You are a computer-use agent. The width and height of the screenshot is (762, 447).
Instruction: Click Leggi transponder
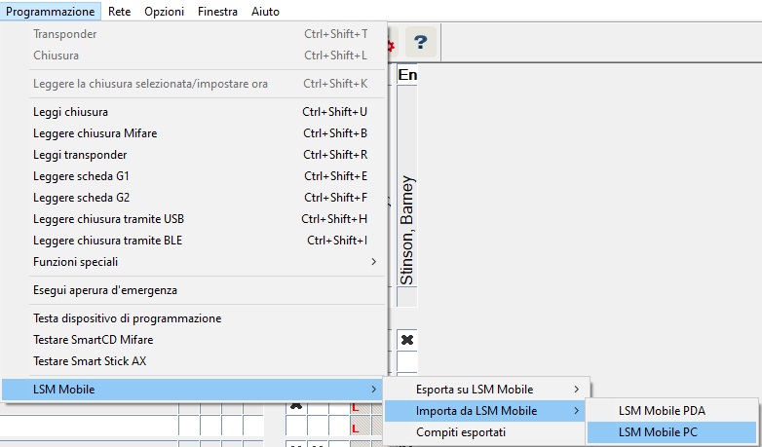point(80,155)
